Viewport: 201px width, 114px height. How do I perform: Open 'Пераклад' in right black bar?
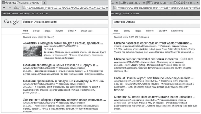pos(116,13)
